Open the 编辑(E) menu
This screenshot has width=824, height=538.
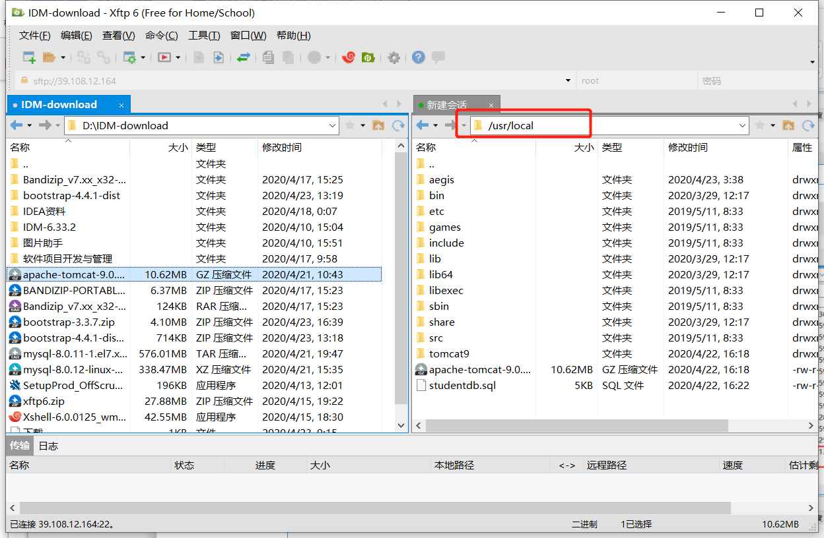tap(77, 36)
